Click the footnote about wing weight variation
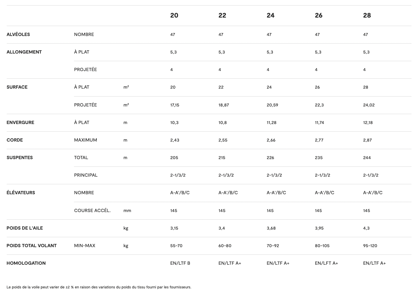The height and width of the screenshot is (296, 415). pos(99,287)
